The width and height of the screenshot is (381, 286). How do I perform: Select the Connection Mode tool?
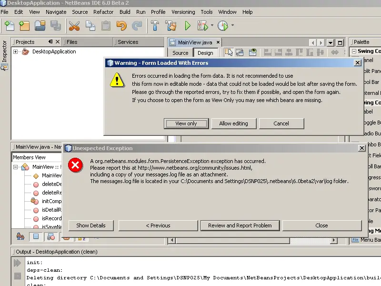point(240,52)
